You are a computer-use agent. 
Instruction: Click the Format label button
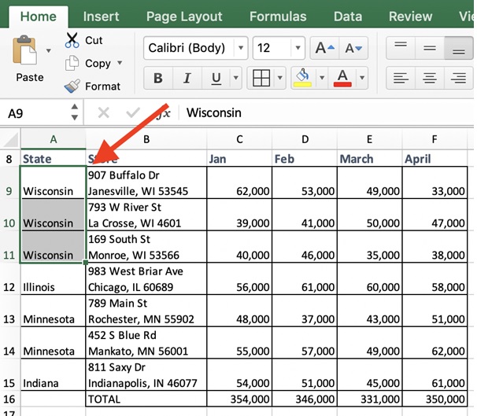tap(103, 87)
